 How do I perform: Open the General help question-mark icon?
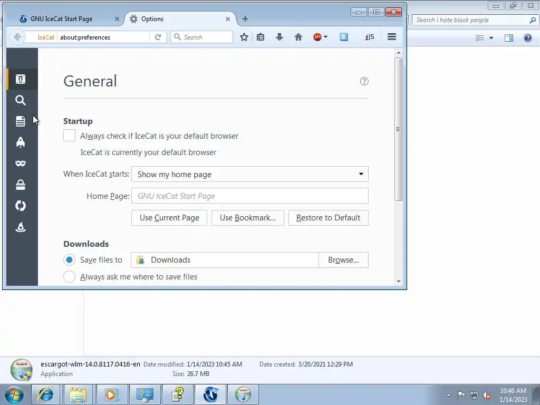pyautogui.click(x=364, y=81)
